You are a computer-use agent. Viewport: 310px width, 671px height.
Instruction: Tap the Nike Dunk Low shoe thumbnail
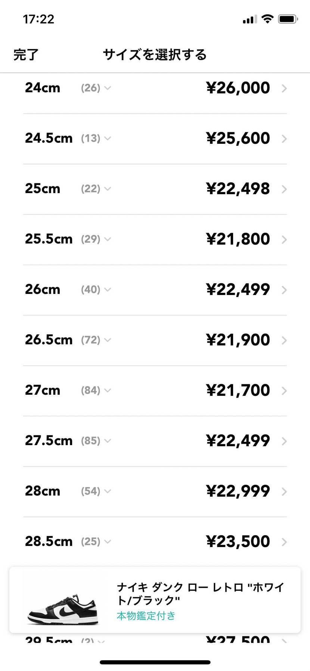63,609
